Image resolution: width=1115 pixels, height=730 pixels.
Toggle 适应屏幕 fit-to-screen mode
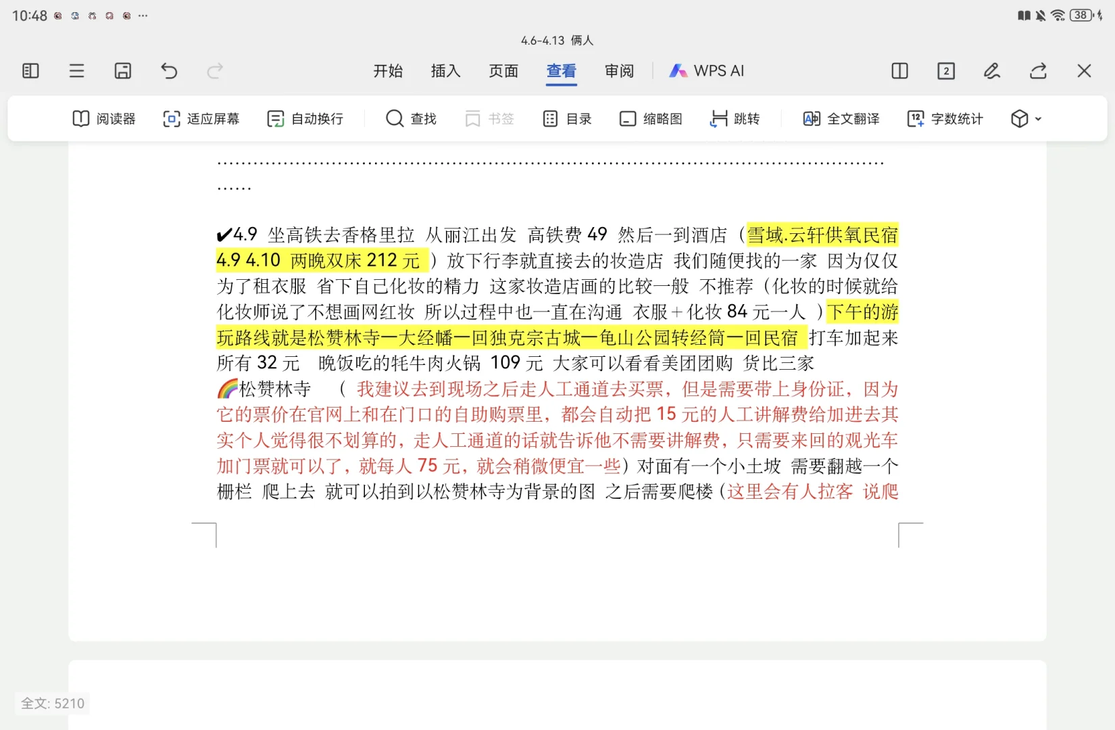201,118
